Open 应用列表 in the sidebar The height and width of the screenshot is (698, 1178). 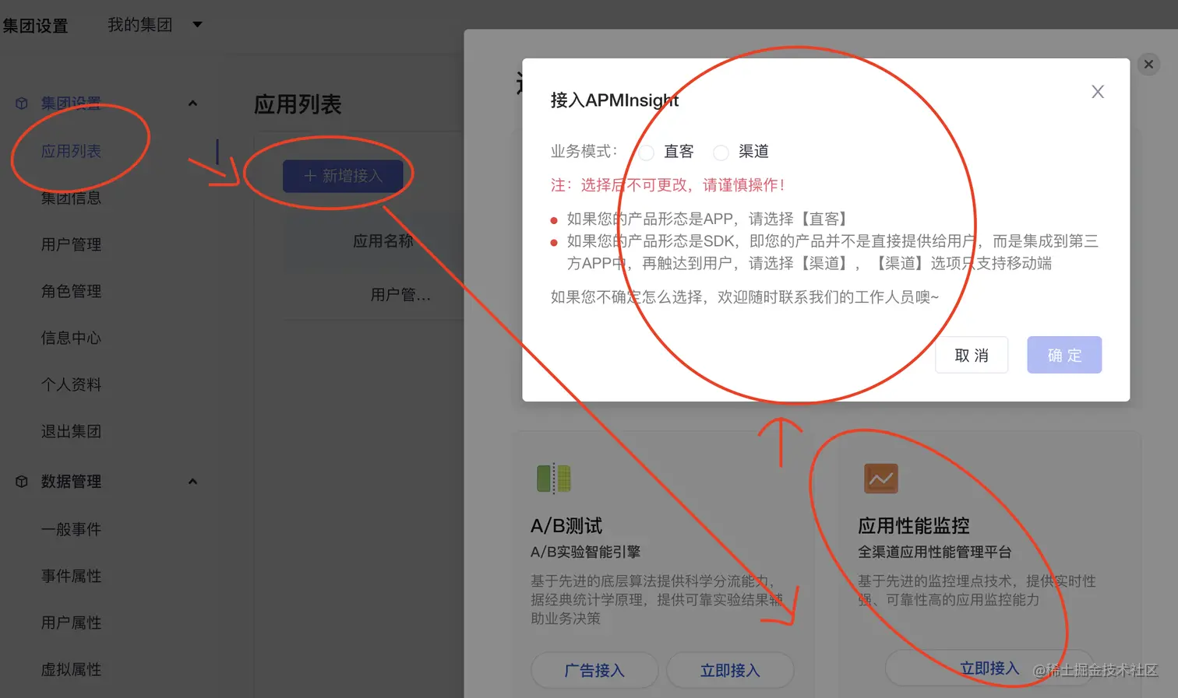click(71, 151)
